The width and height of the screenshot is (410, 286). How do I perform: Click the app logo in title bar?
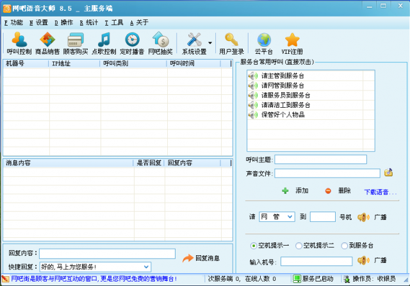coord(7,8)
